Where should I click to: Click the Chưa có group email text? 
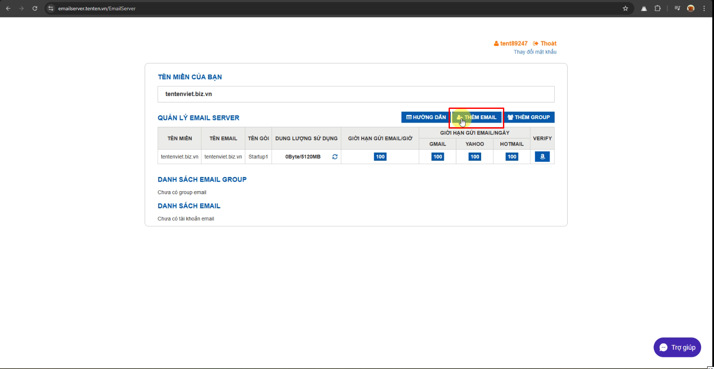pos(182,192)
